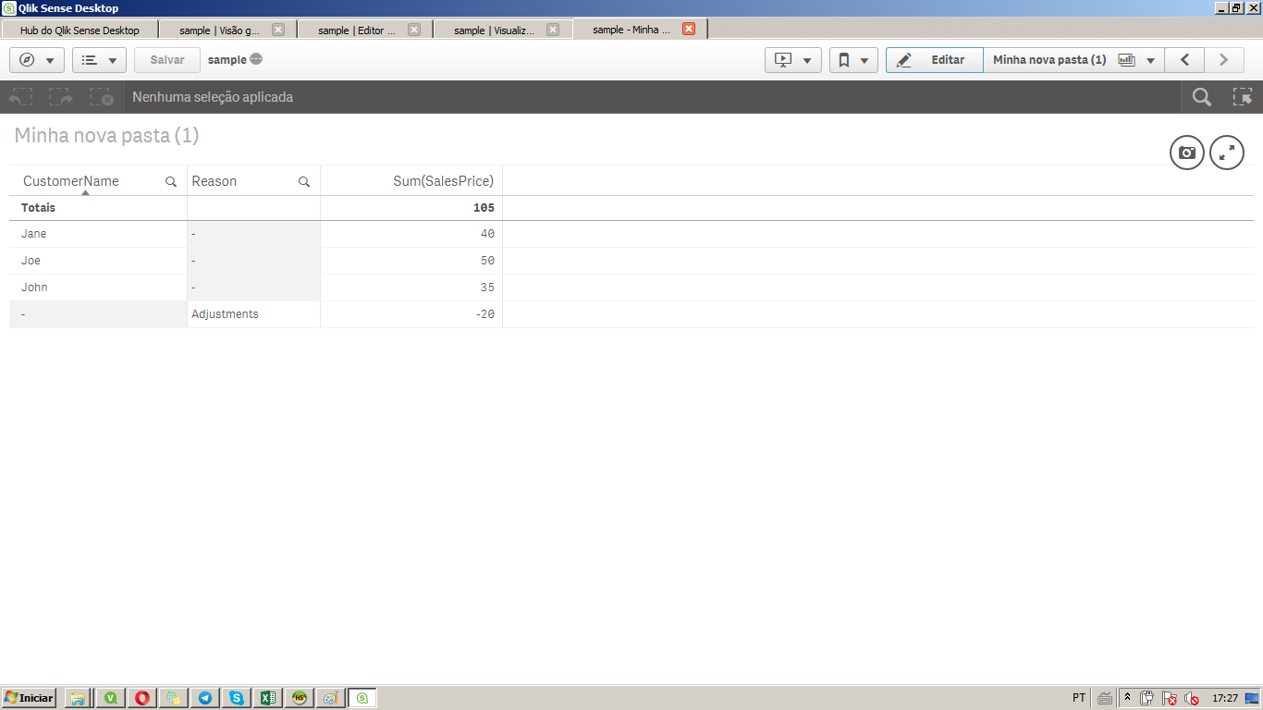
Task: Open the Minha nova pasta (1) sheet selector
Action: point(1073,60)
